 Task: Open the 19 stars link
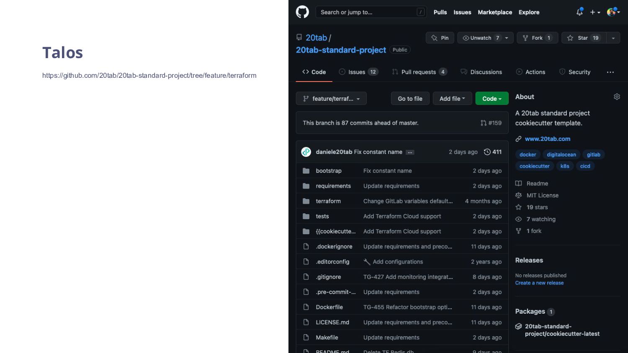click(532, 207)
